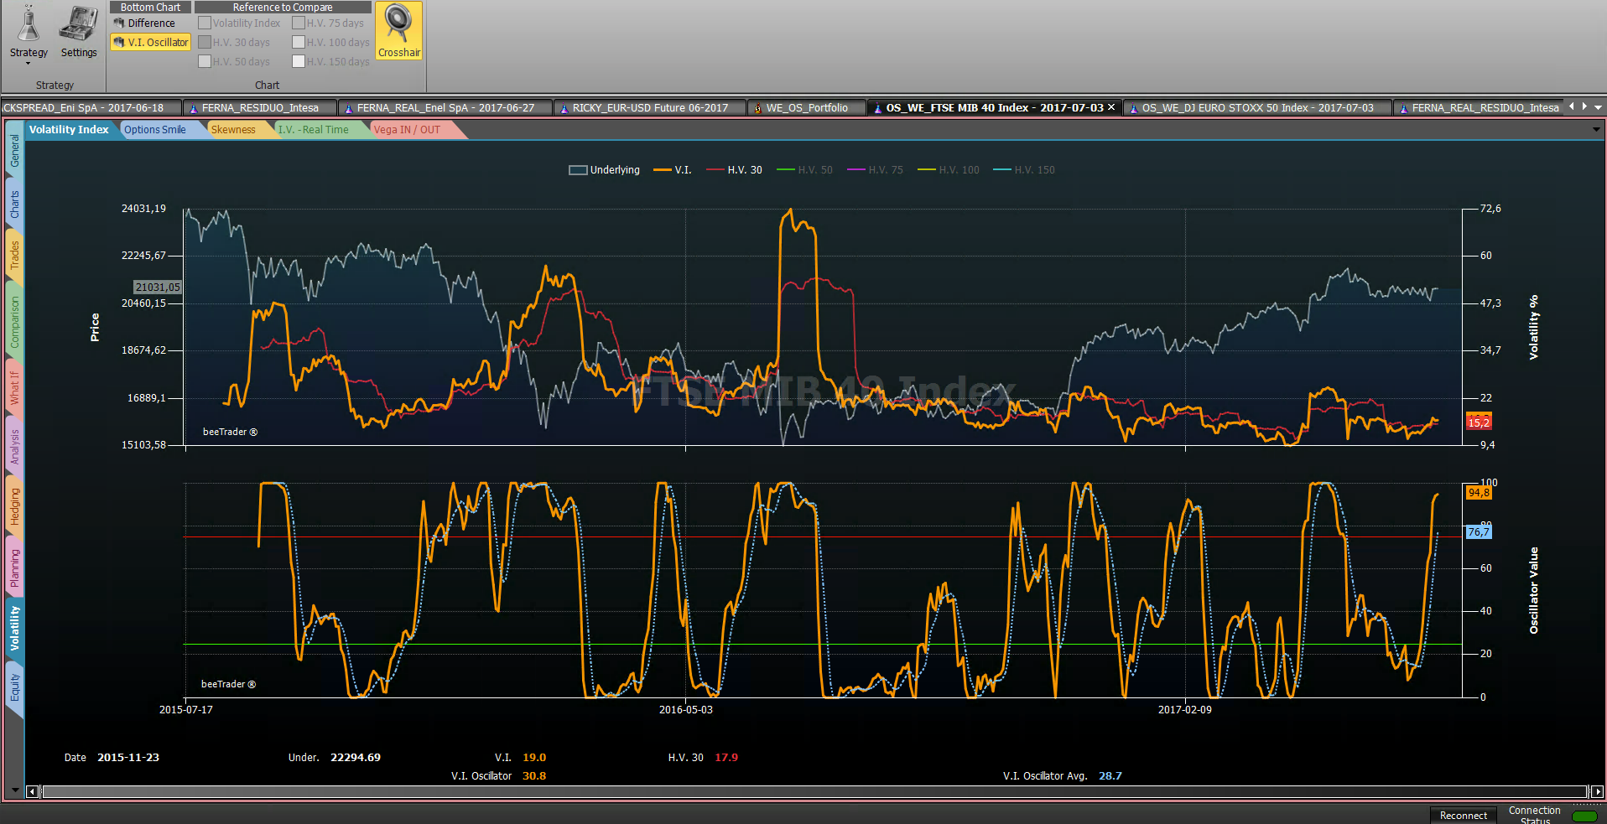Expand the Strategy dropdown arrow
The height and width of the screenshot is (824, 1607).
pos(29,64)
